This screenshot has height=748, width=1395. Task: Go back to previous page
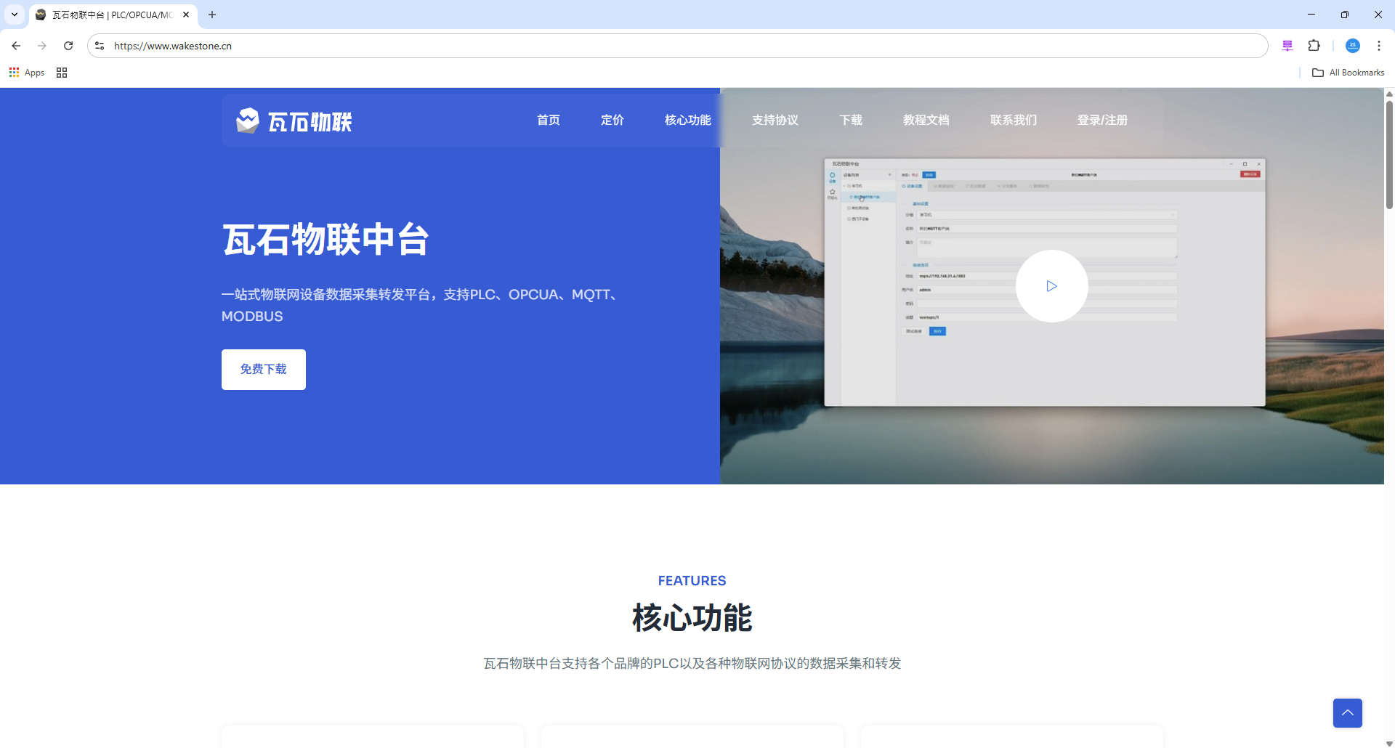[x=16, y=46]
